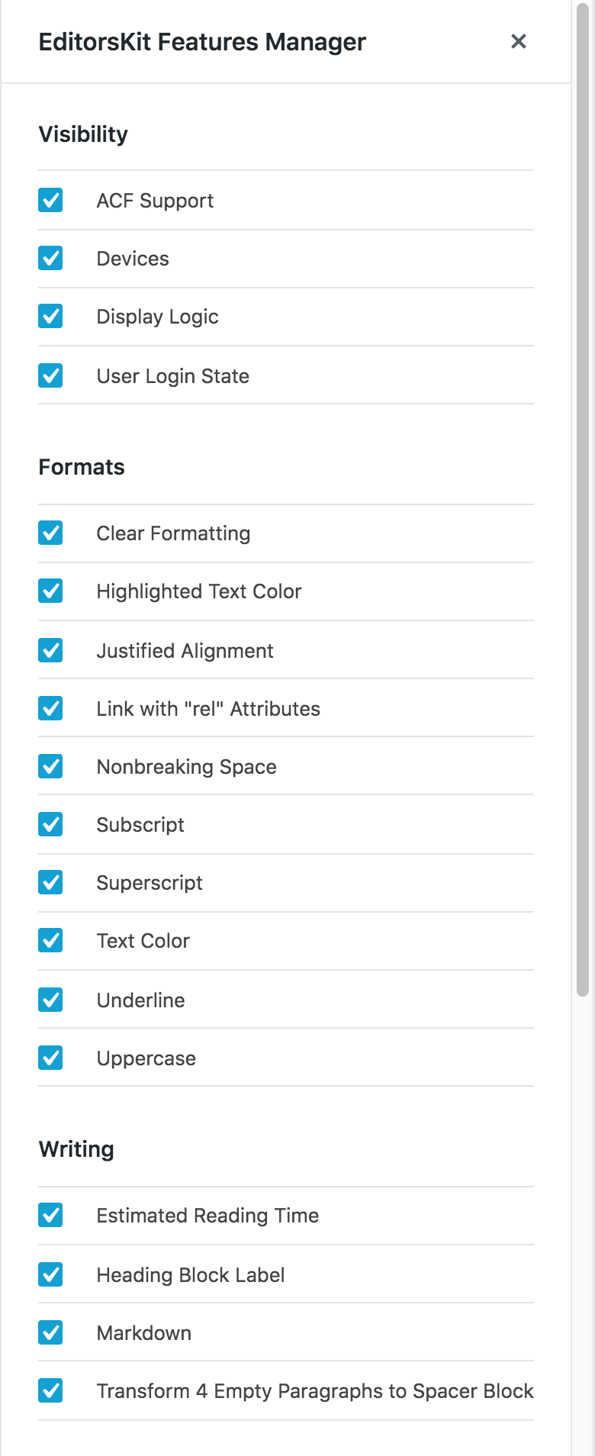
Task: Disable the Devices visibility feature
Action: (51, 258)
